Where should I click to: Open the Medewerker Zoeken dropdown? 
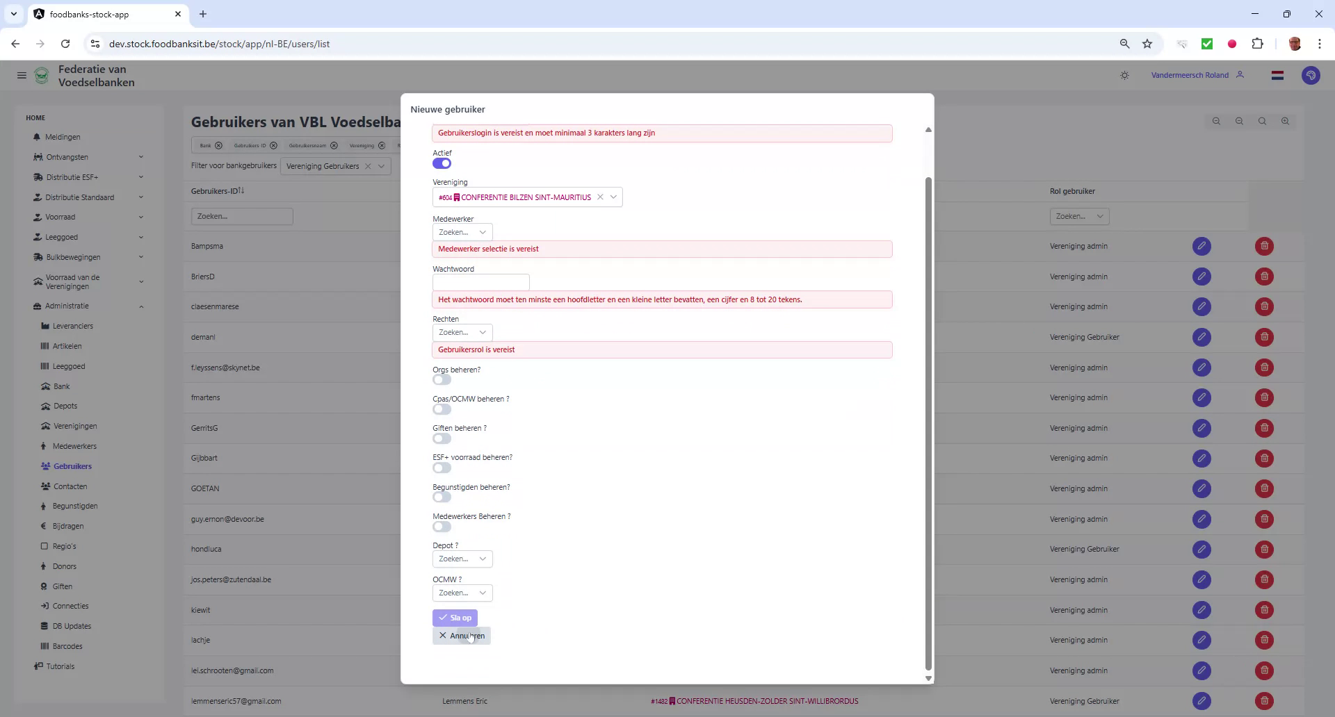(x=462, y=231)
